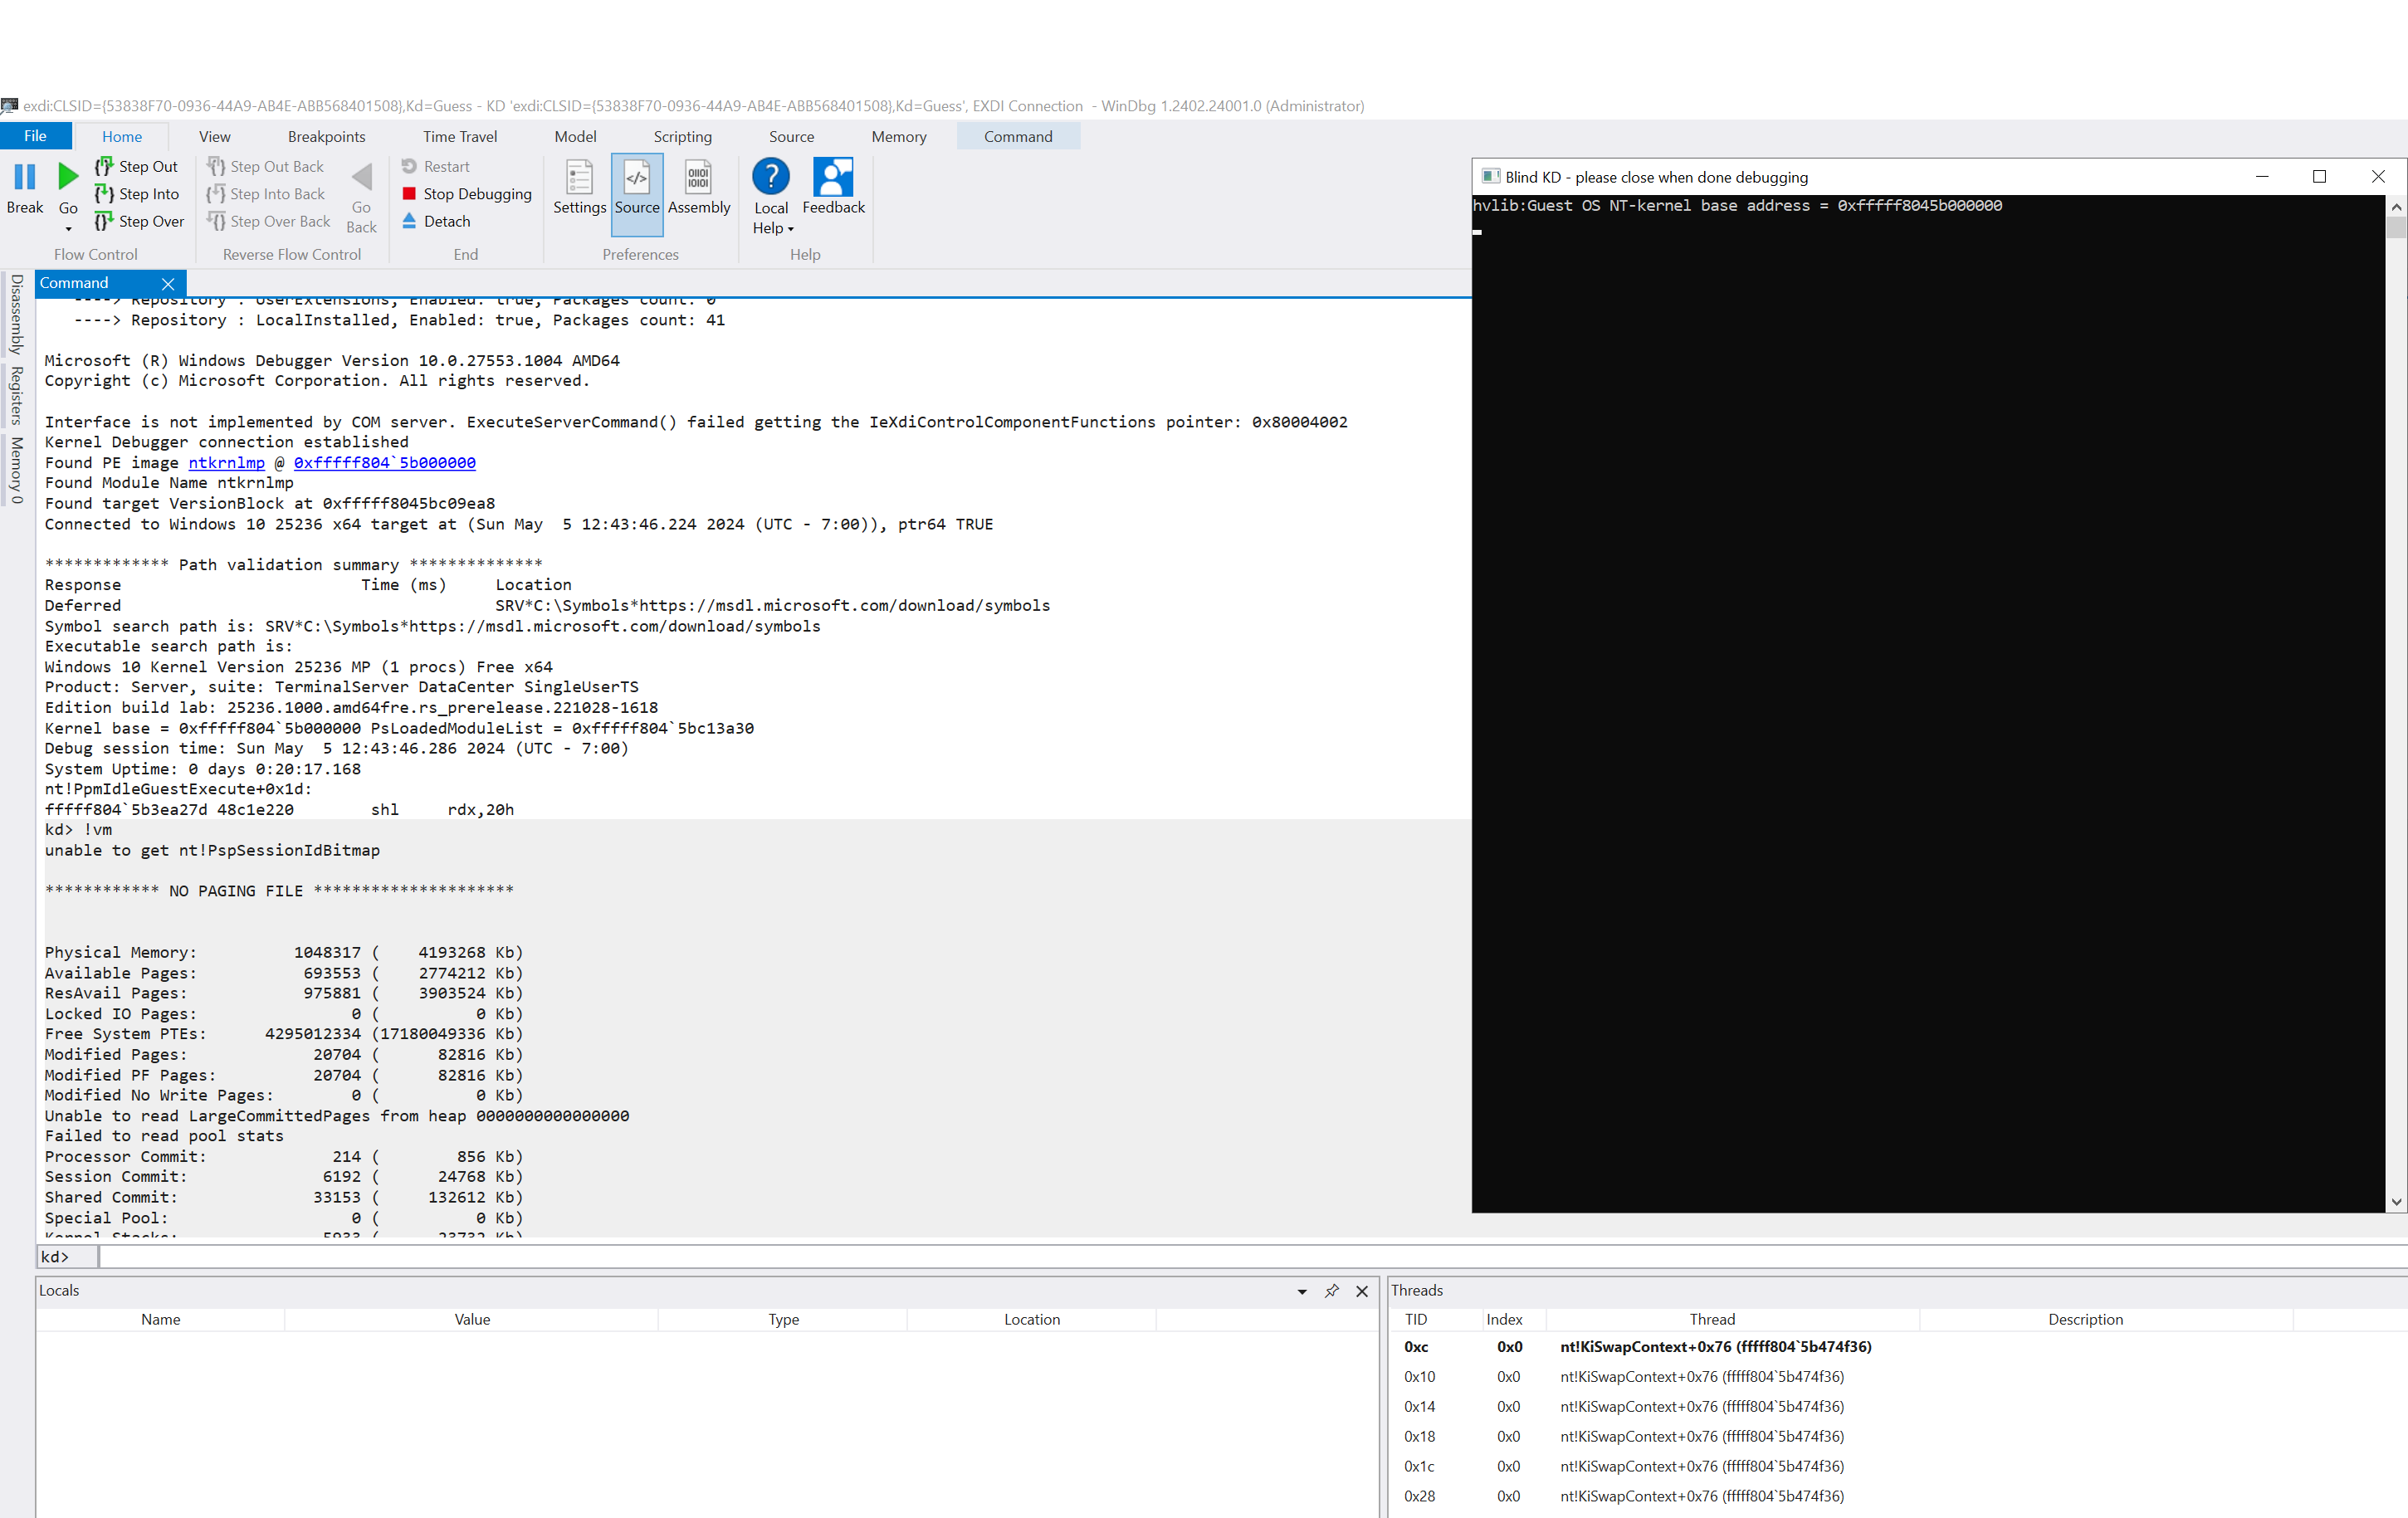Open Locals panel options dropdown arrow

click(x=1302, y=1291)
